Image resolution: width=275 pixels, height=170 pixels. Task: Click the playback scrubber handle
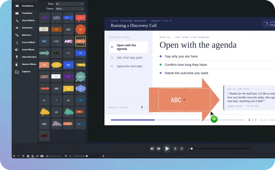click(x=192, y=149)
